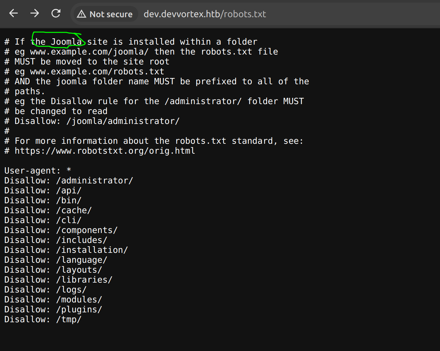
Task: Click the browser back arrow
Action: pyautogui.click(x=14, y=14)
